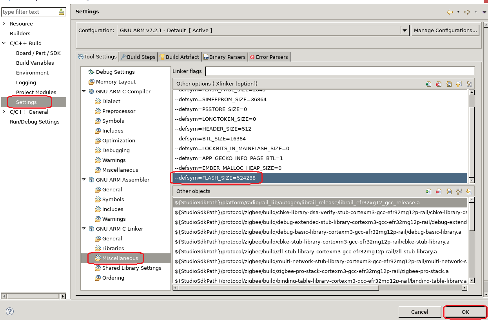The height and width of the screenshot is (320, 488).
Task: Open the Environment page
Action: pos(32,73)
